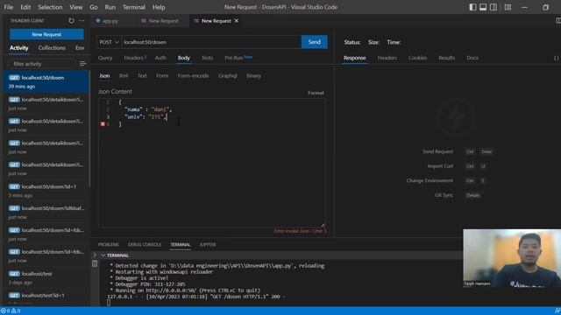The width and height of the screenshot is (561, 315).
Task: Open Thunder Client more actions ellipsis
Action: pos(82,21)
